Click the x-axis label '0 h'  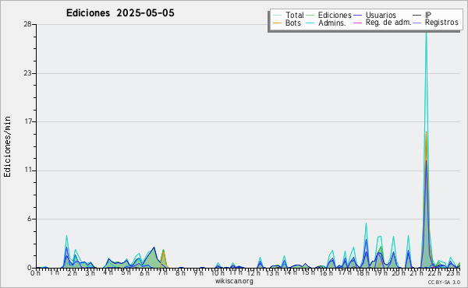35,272
